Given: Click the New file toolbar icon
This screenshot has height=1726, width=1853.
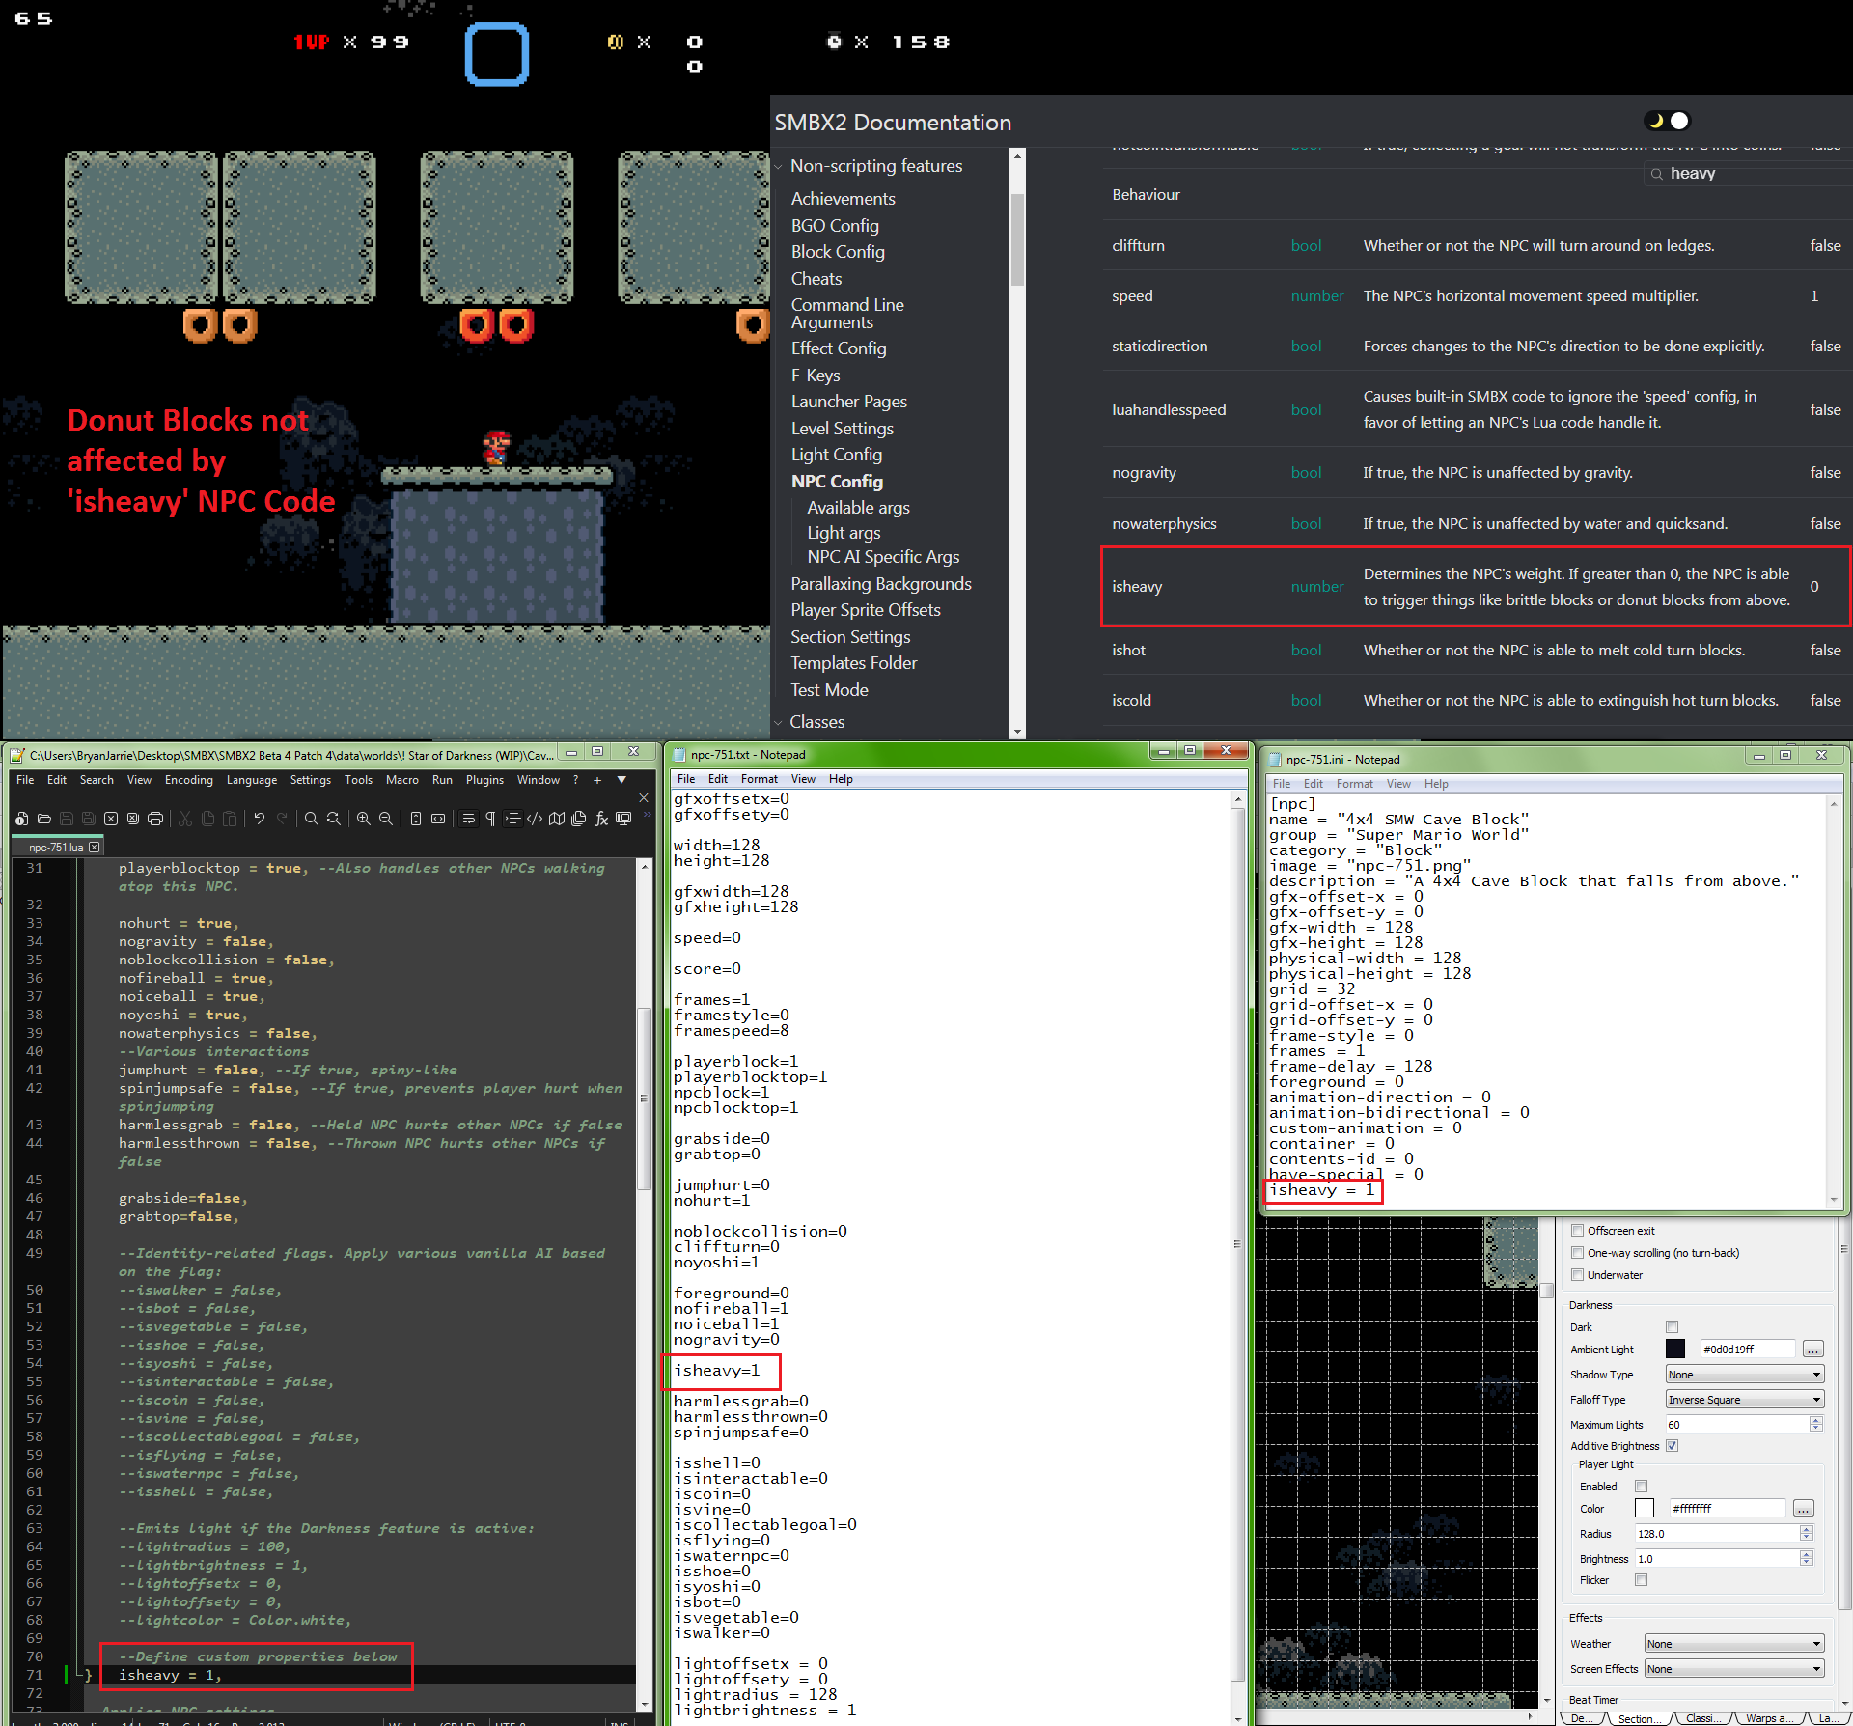Looking at the screenshot, I should click(x=21, y=819).
